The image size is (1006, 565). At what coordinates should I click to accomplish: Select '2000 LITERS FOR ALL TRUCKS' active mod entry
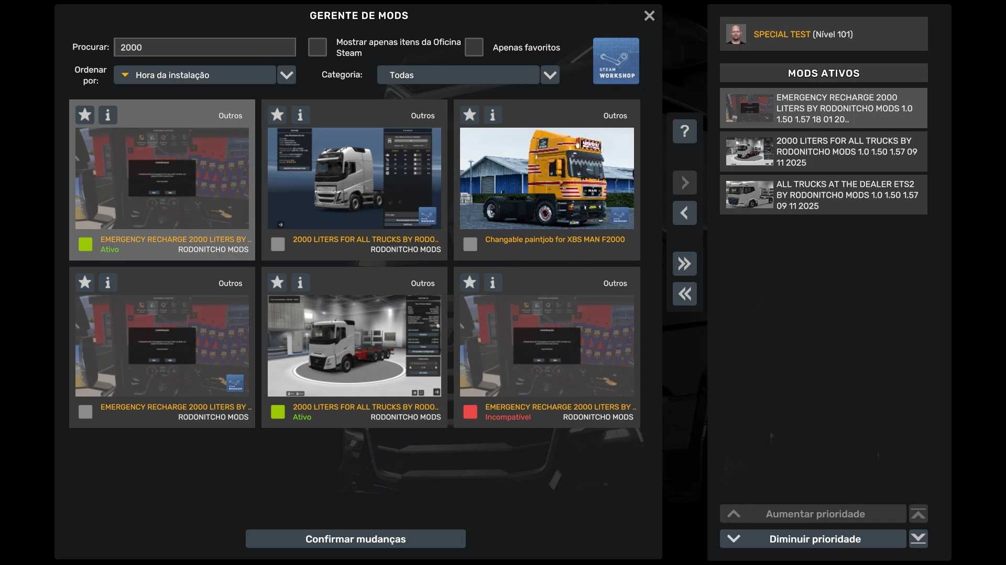823,151
